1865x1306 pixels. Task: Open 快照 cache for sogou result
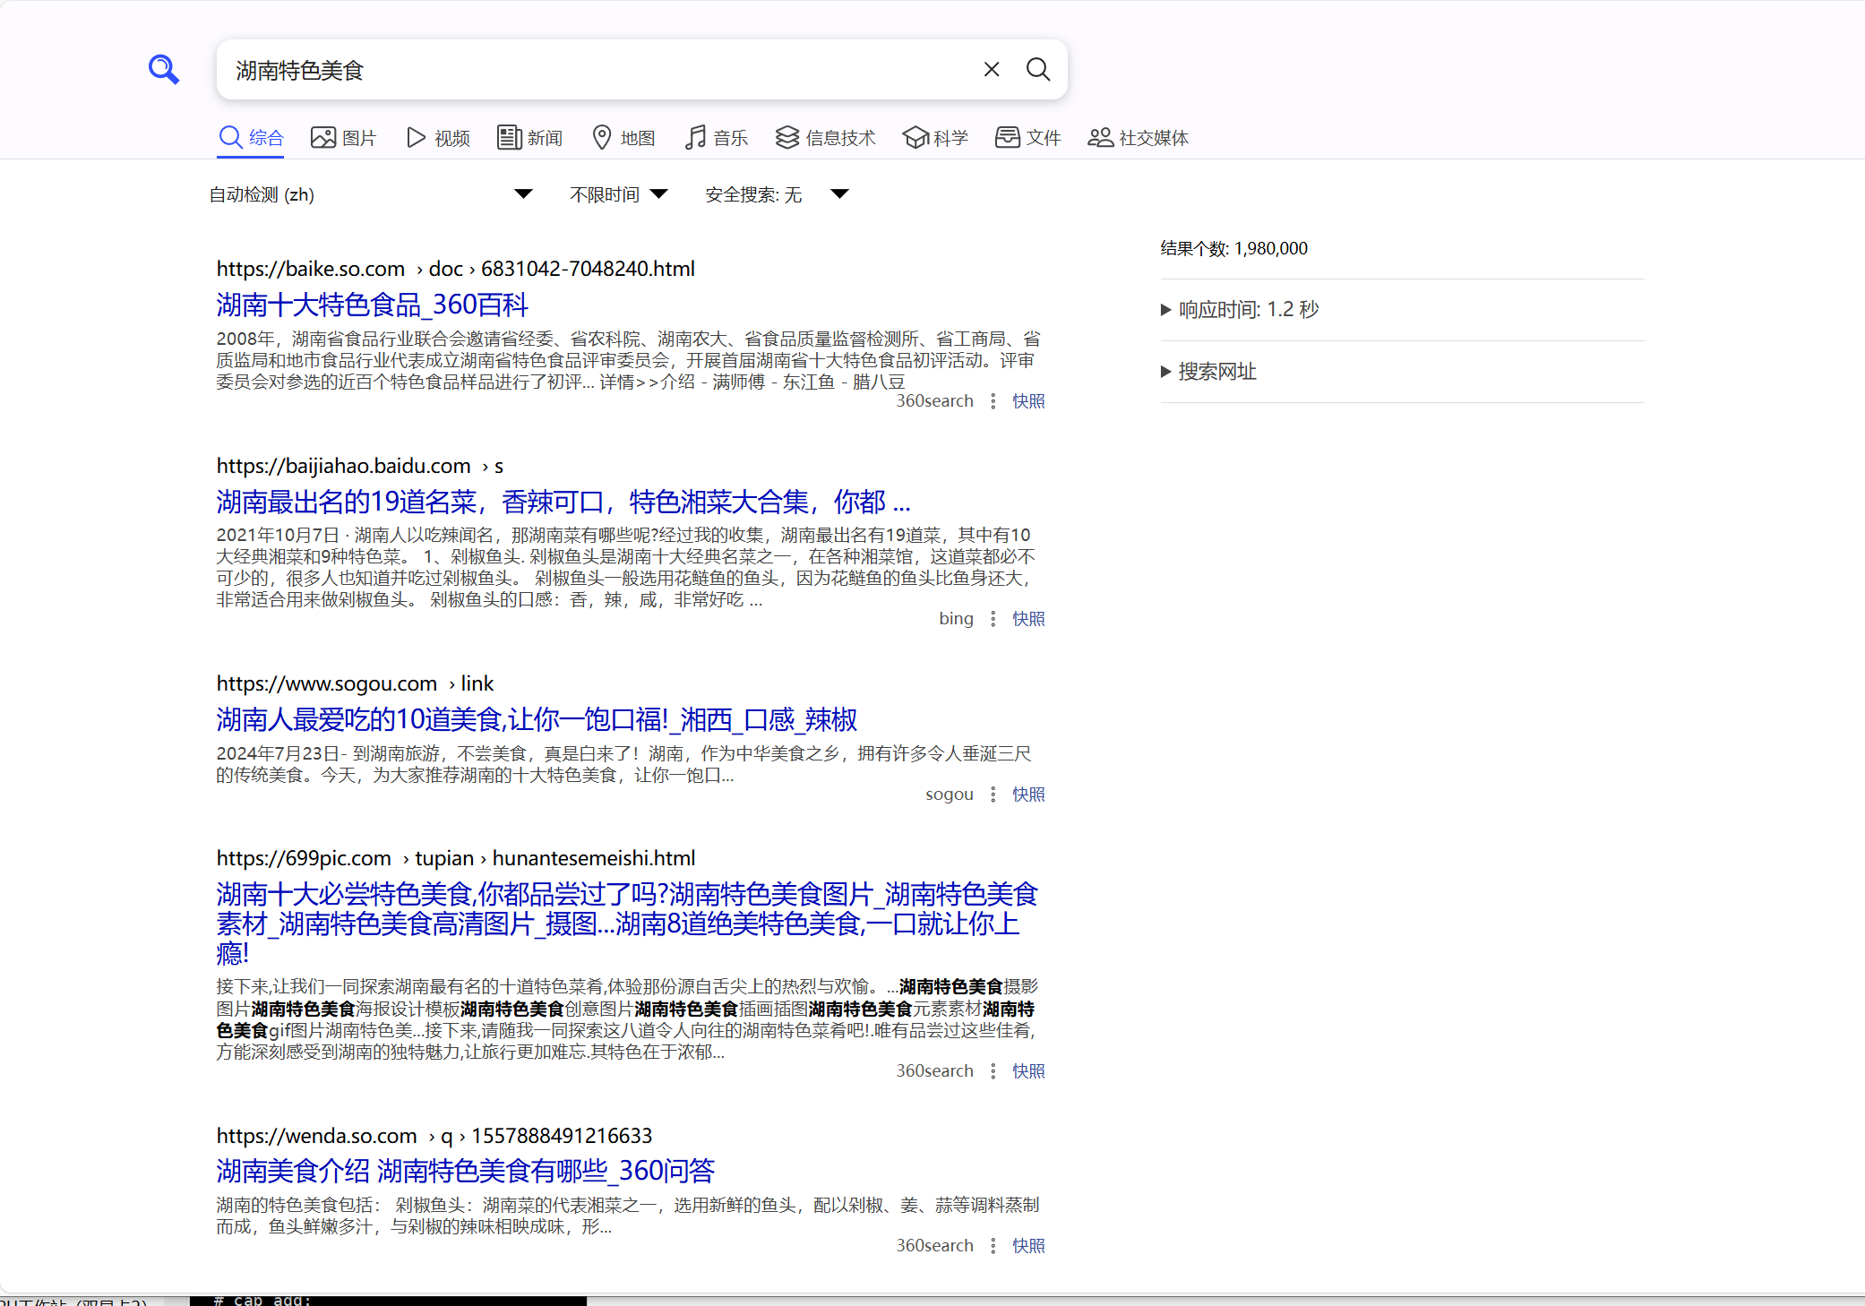[x=1028, y=795]
